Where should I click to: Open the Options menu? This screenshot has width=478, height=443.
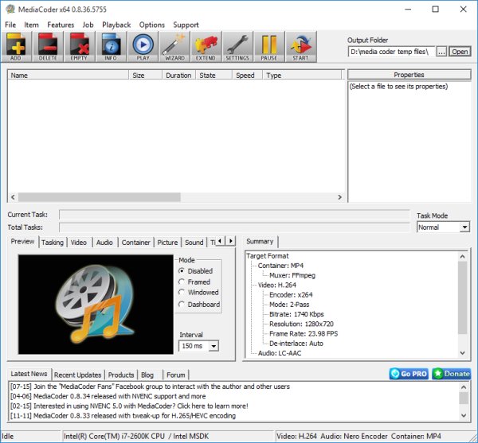pos(152,25)
